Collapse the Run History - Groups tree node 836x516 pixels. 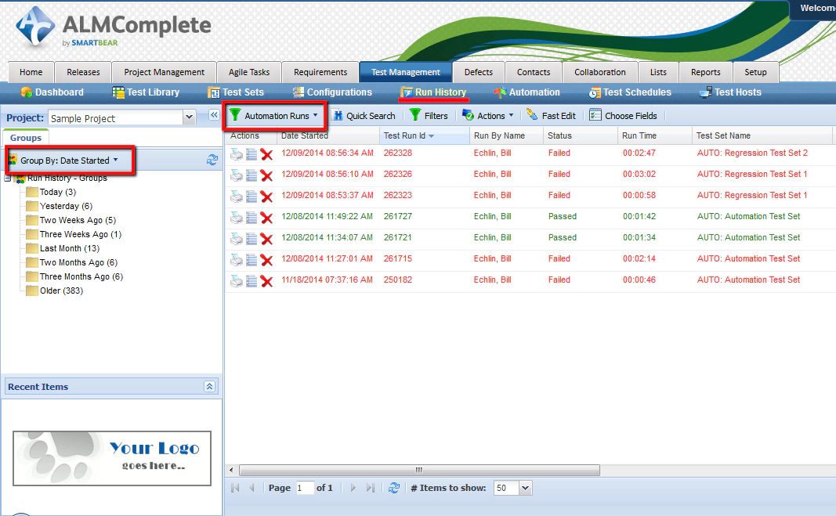click(8, 179)
